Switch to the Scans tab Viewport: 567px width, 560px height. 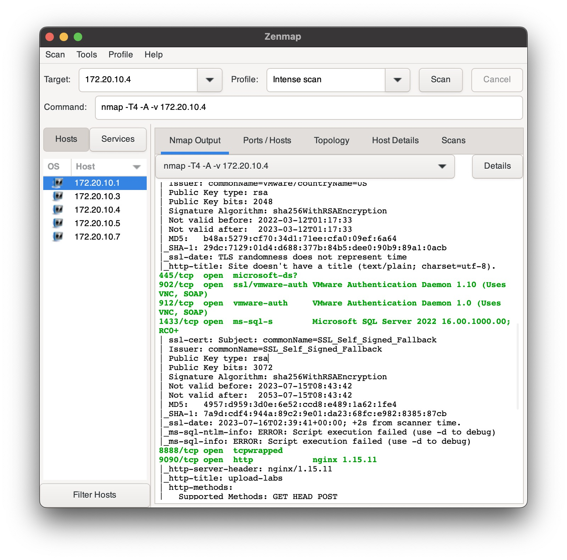pos(453,141)
